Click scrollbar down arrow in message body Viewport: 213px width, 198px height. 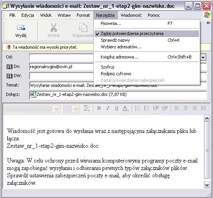[x=207, y=185]
